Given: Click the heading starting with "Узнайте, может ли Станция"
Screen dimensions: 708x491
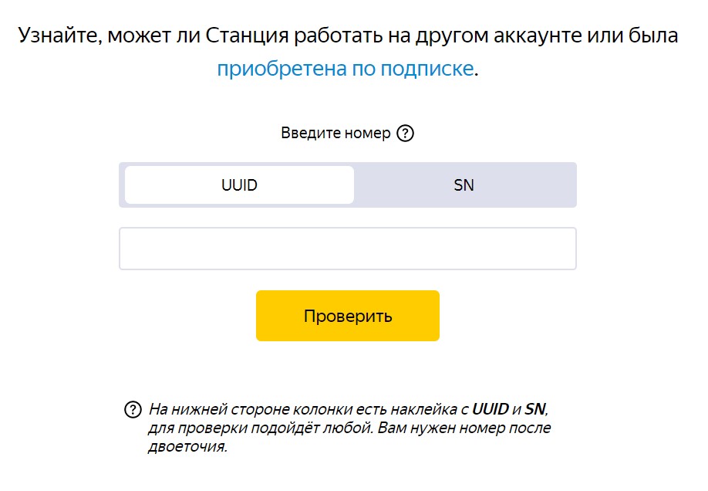Looking at the screenshot, I should (x=348, y=36).
